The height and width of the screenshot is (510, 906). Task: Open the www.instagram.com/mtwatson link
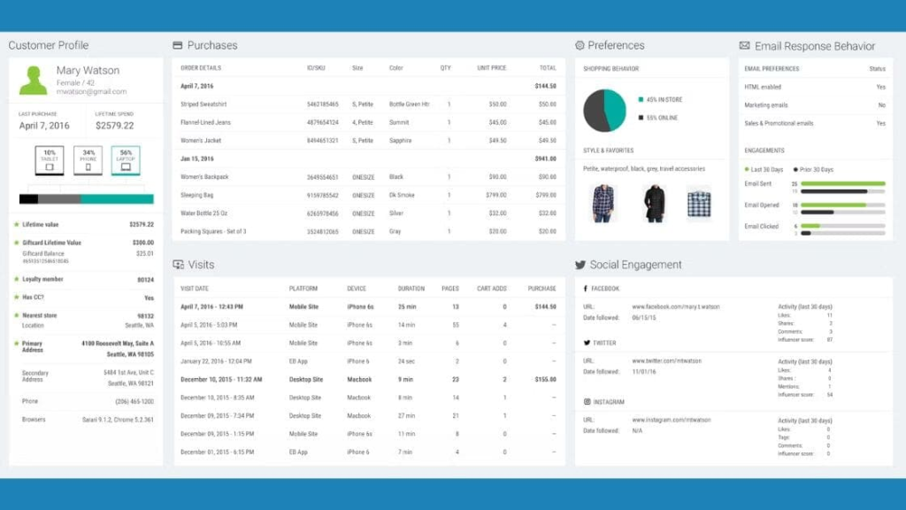click(x=670, y=420)
